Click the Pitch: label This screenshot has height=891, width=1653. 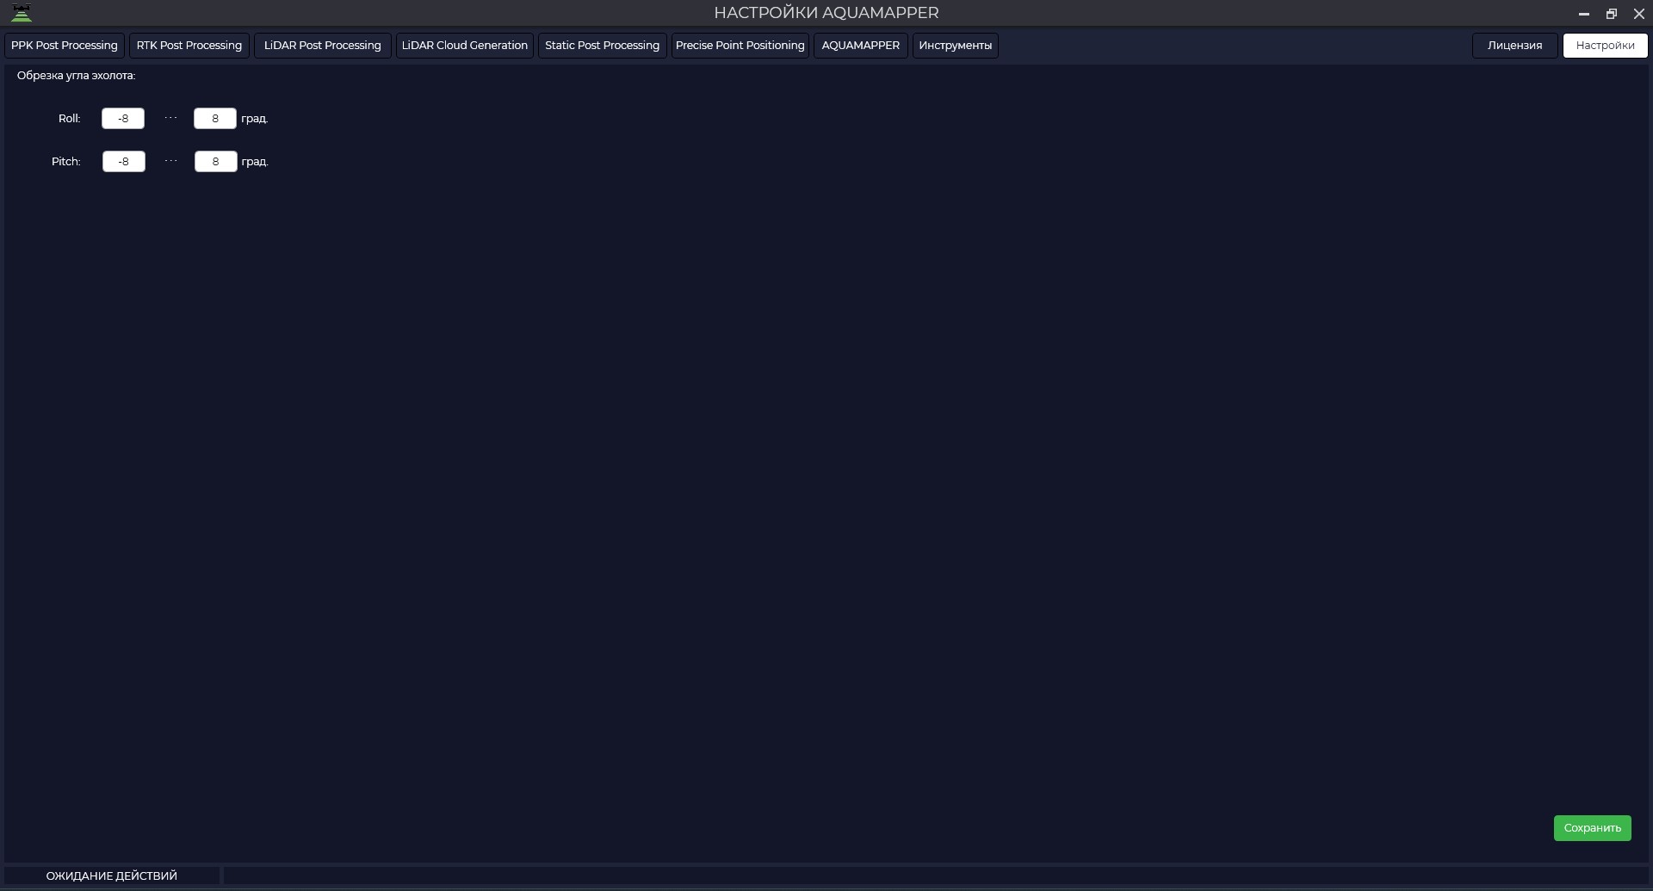tap(66, 162)
